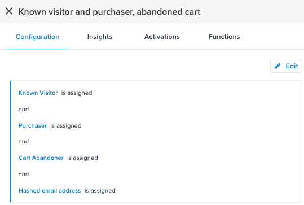Open the Edit button for this audience
This screenshot has height=205, width=304.
click(x=286, y=66)
